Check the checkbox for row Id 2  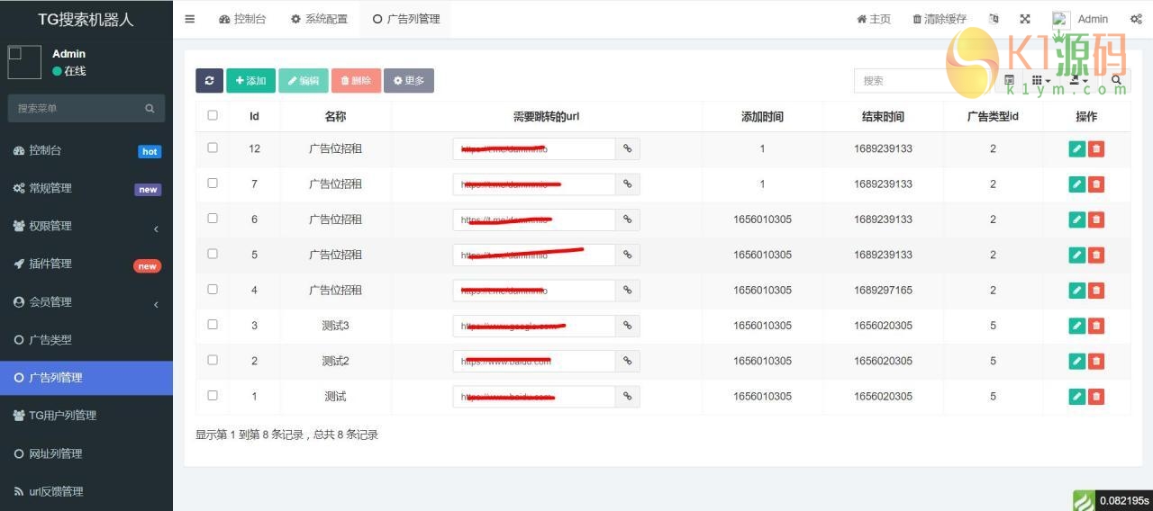[213, 360]
